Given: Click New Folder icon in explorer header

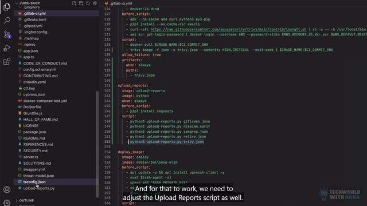Looking at the screenshot, I should click(81, 3).
